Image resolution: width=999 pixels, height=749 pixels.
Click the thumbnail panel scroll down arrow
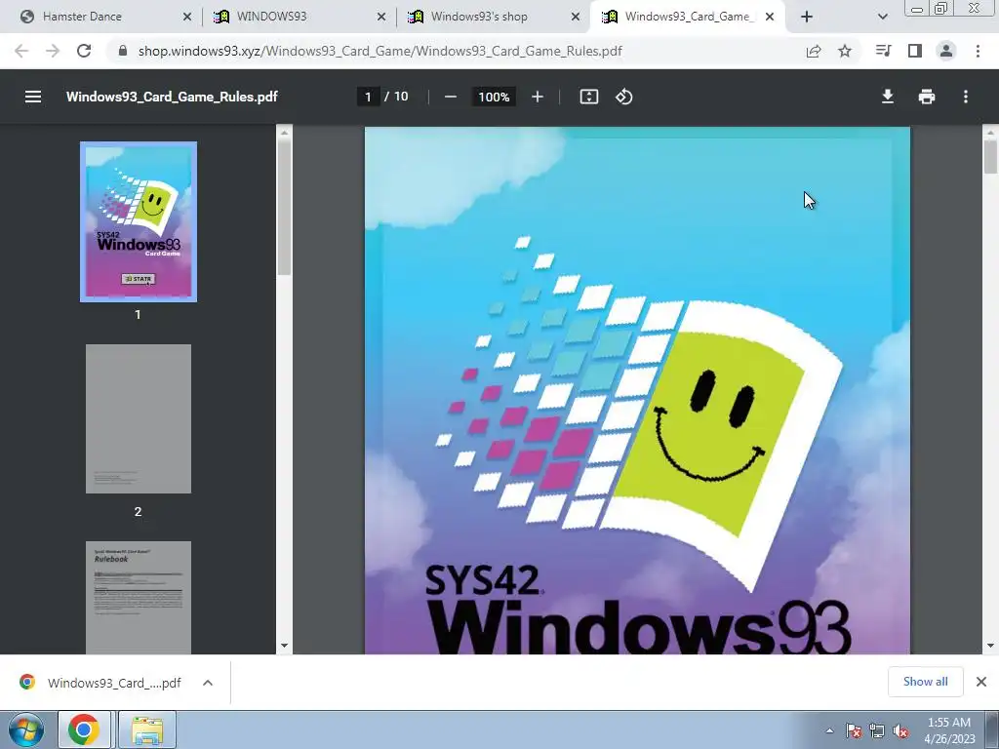(284, 646)
